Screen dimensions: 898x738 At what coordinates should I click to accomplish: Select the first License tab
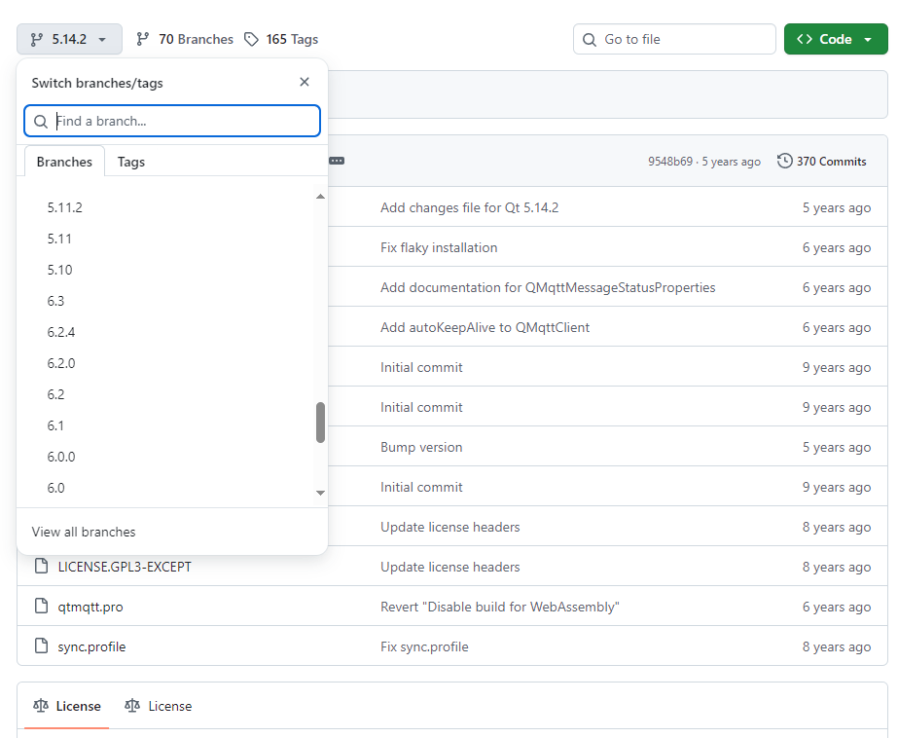pyautogui.click(x=67, y=706)
